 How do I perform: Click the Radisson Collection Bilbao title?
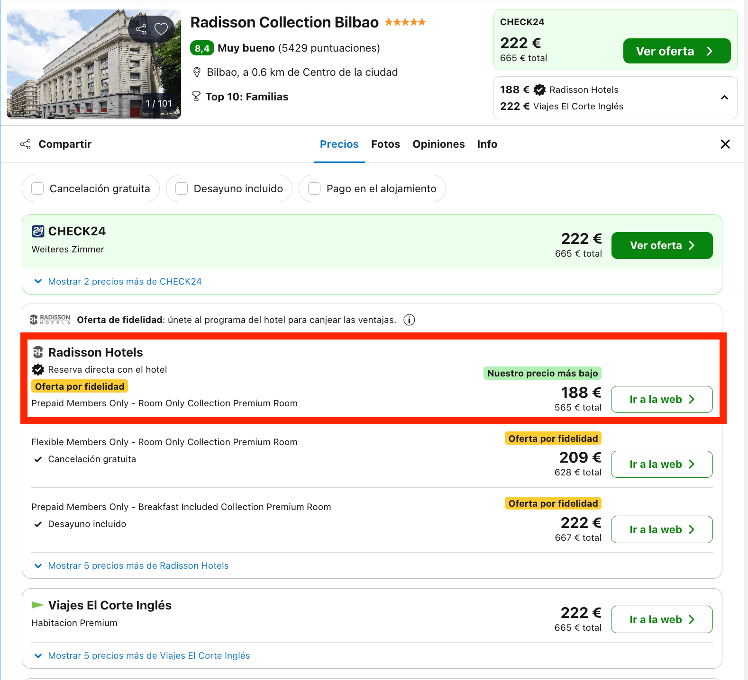point(284,22)
